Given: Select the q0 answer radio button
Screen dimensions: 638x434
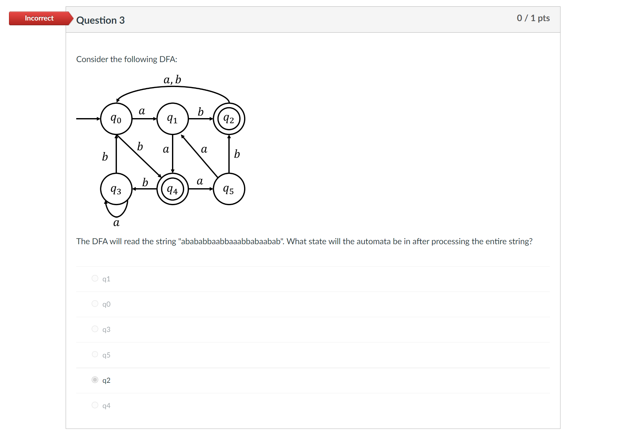Looking at the screenshot, I should 95,304.
